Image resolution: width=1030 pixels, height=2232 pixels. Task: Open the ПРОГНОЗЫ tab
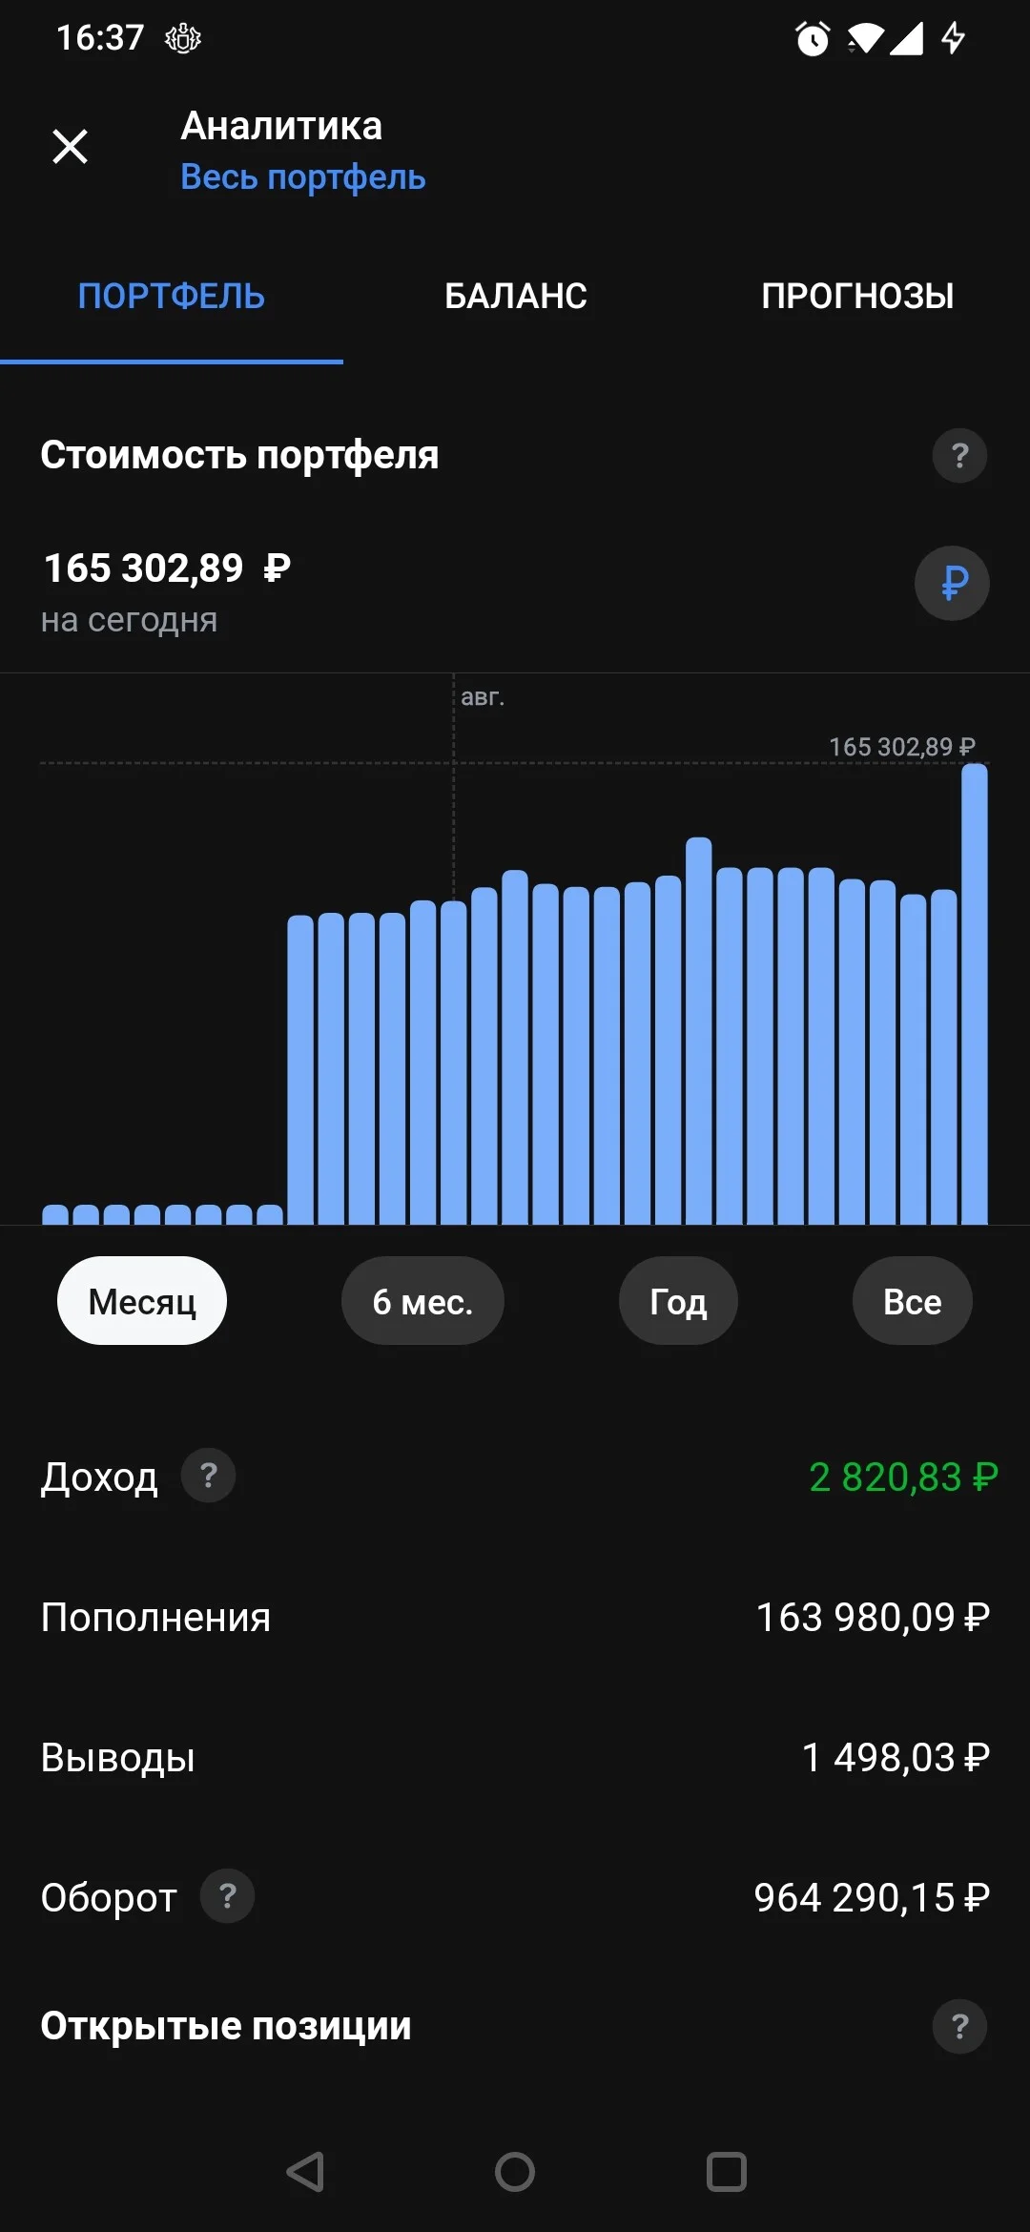pos(858,297)
